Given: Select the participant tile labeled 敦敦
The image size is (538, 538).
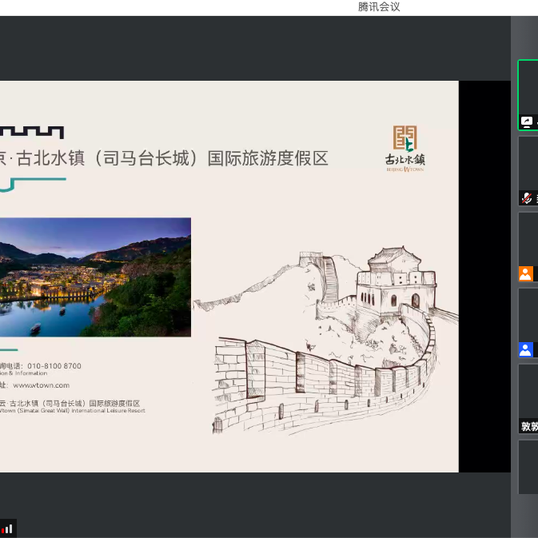Looking at the screenshot, I should 528,399.
